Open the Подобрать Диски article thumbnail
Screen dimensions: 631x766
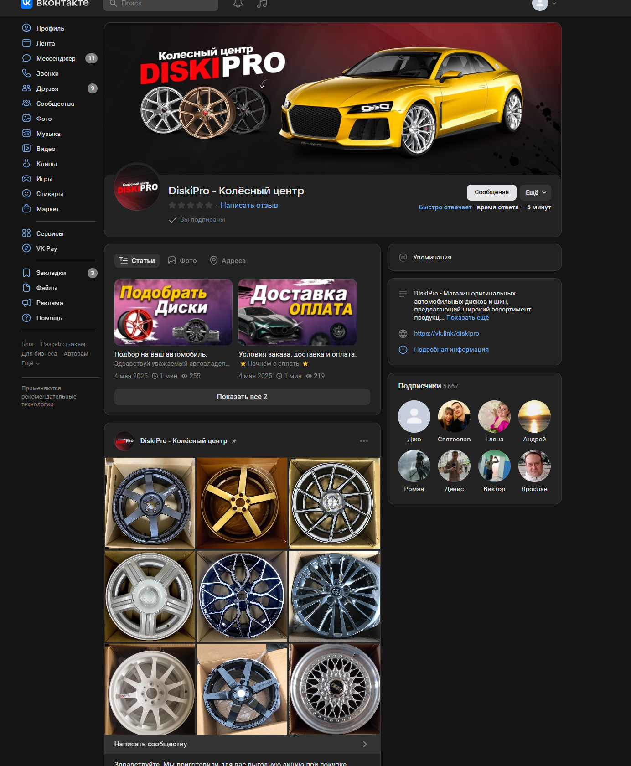173,312
